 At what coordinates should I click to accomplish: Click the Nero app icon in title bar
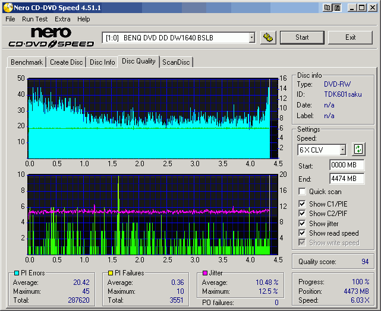[7, 7]
